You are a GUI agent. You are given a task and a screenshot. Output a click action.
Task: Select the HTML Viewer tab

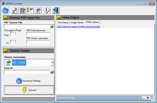[92, 22]
